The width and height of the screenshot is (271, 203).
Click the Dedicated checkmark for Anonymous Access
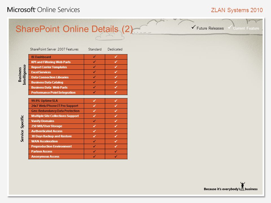pos(116,156)
